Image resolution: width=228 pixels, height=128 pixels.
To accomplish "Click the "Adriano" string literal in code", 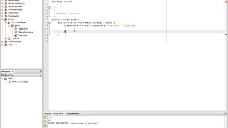I will tap(113, 26).
